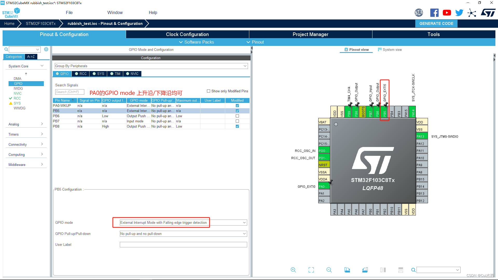This screenshot has width=498, height=280.
Task: Switch to Project Manager tab
Action: pos(310,34)
